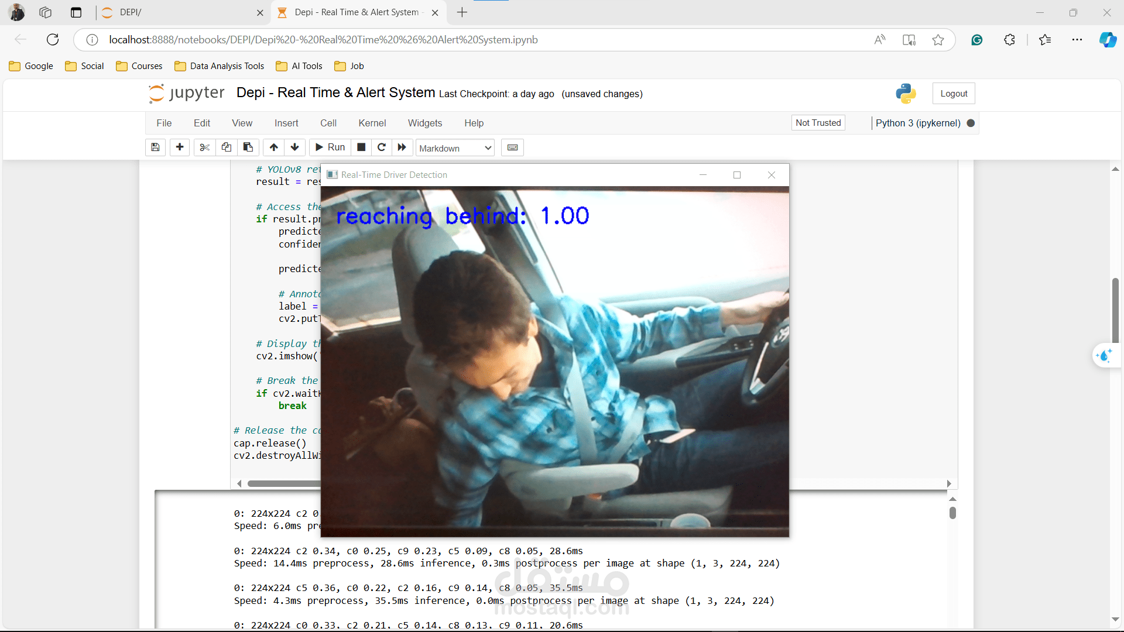Open the Job bookmarks folder
The height and width of the screenshot is (632, 1124).
(349, 66)
